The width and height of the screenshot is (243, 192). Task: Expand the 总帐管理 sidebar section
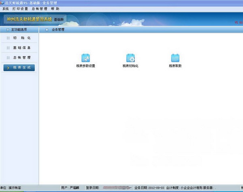coord(21,57)
